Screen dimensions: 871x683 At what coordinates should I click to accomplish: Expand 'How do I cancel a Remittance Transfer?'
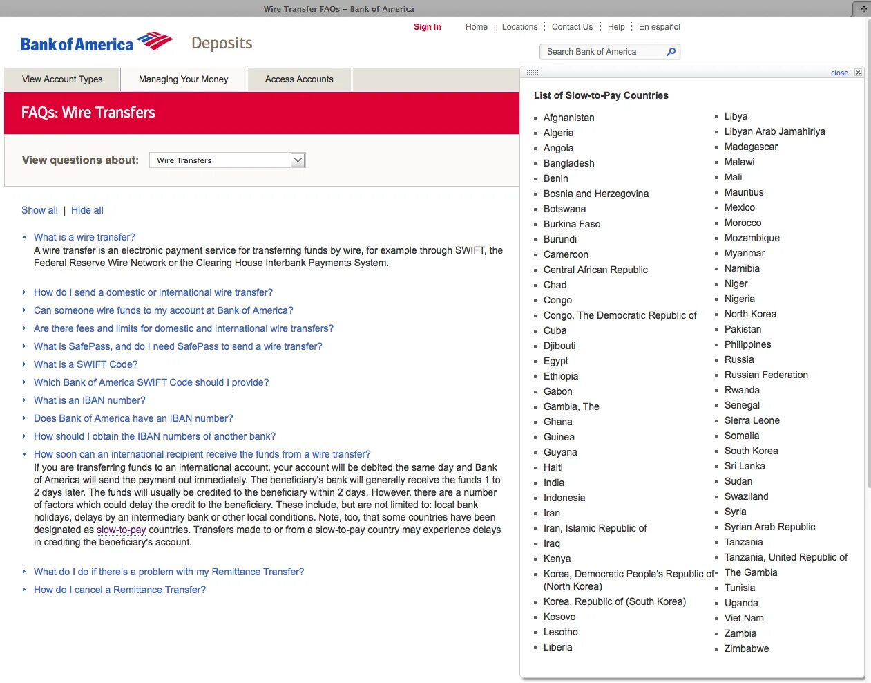[x=120, y=590]
